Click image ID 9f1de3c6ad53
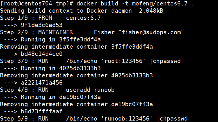218x122 pixels. [x=42, y=25]
